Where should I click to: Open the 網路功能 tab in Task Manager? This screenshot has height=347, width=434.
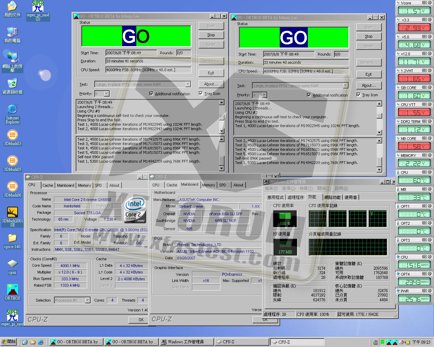(332, 197)
